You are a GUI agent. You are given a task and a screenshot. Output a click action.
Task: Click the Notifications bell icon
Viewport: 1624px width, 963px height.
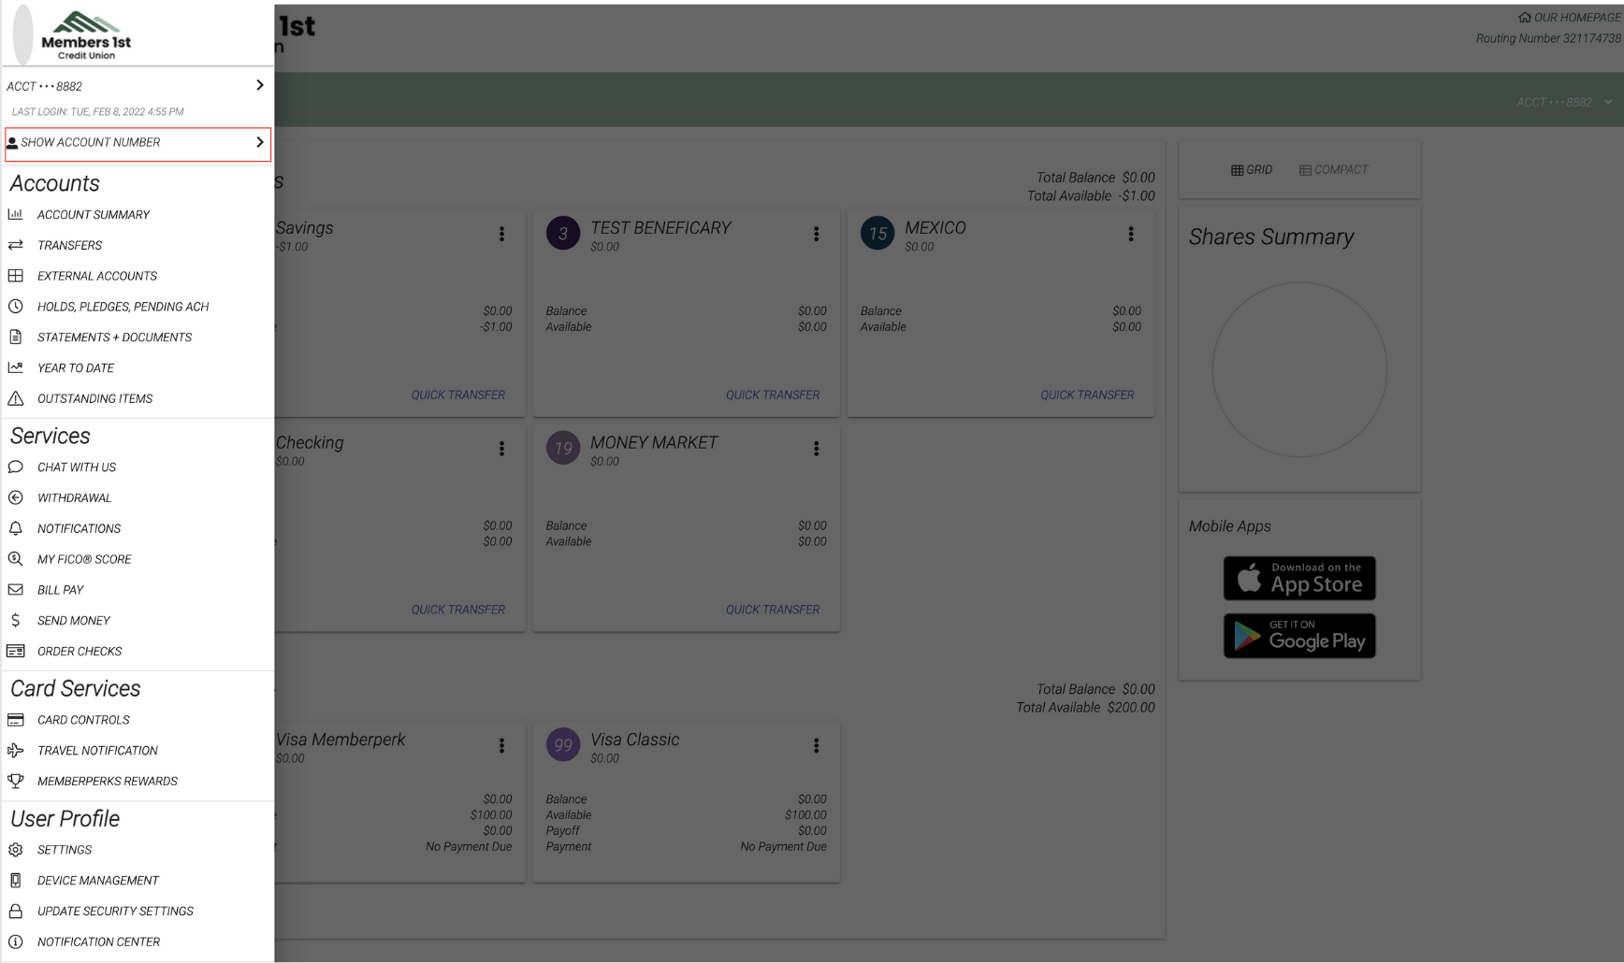coord(16,528)
